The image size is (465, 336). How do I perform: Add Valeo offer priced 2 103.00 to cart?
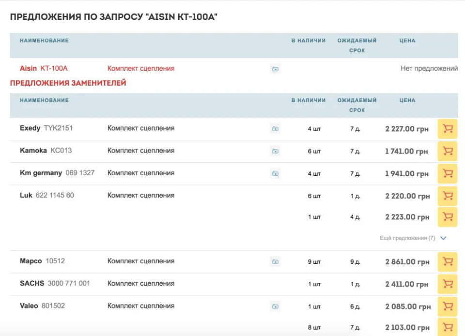coord(448,327)
